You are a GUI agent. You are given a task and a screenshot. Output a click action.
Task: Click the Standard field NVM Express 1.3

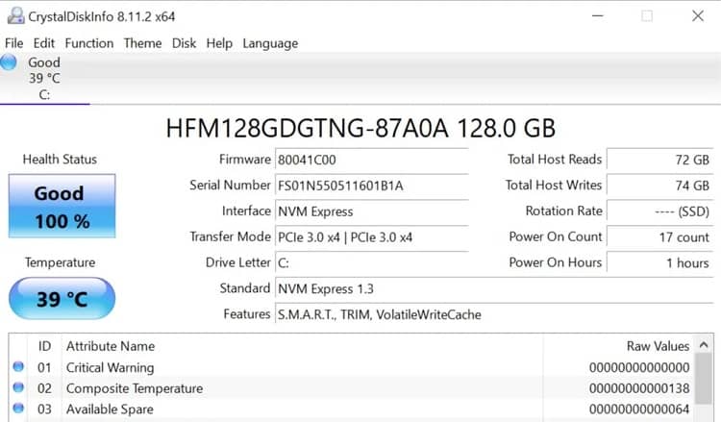494,288
